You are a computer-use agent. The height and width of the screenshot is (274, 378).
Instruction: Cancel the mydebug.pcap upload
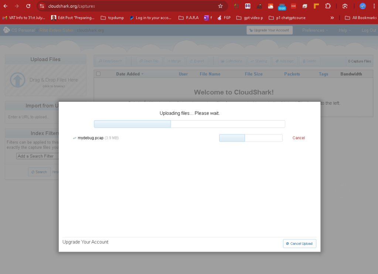[299, 138]
